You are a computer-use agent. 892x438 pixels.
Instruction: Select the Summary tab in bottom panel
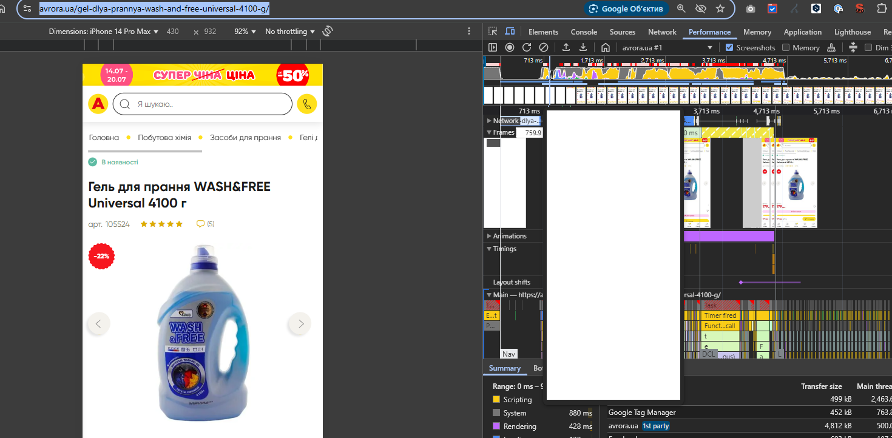(x=505, y=368)
